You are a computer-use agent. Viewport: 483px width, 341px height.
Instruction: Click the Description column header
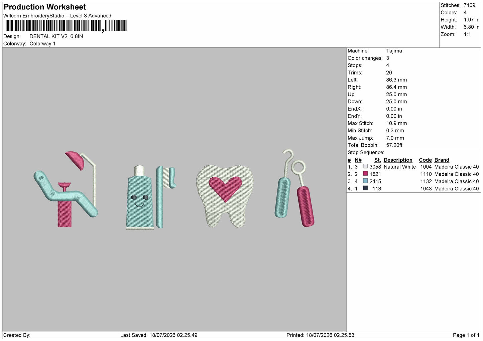[x=398, y=160]
